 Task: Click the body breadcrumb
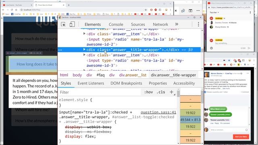[77, 75]
